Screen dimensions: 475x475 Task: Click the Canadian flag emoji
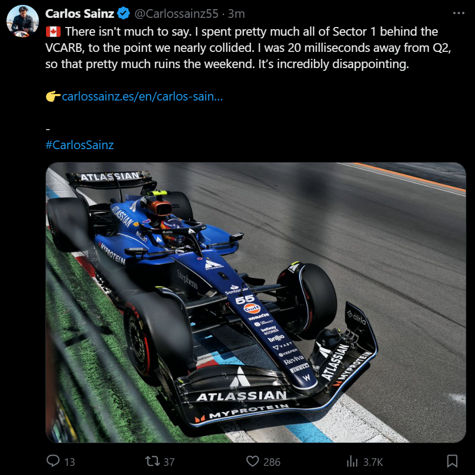click(53, 31)
